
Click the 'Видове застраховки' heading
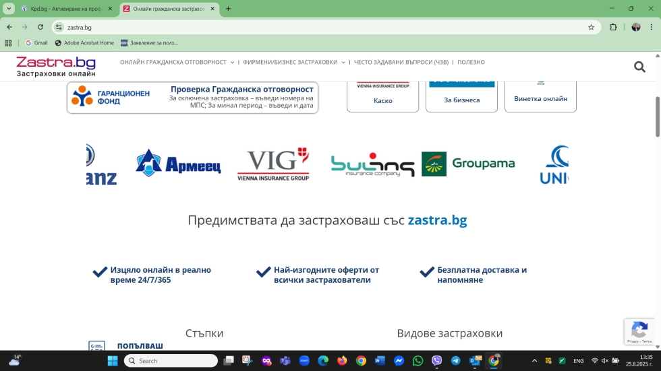coord(449,333)
